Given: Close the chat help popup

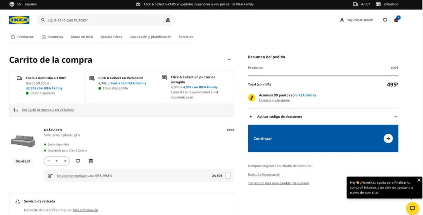Looking at the screenshot, I should point(418,180).
